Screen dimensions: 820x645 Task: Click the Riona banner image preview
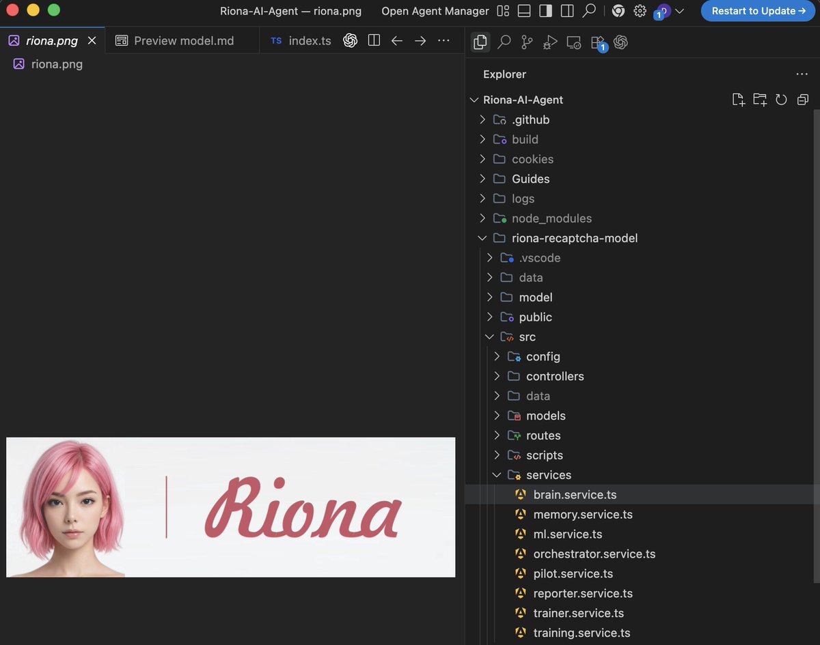pyautogui.click(x=231, y=507)
